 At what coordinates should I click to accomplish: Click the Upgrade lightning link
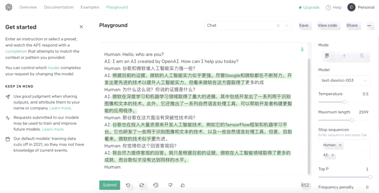tap(309, 8)
